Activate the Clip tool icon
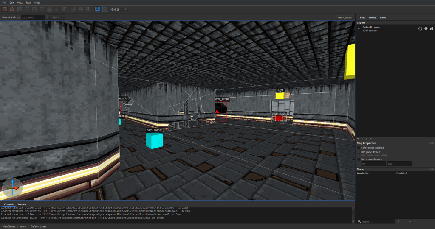 20,9
